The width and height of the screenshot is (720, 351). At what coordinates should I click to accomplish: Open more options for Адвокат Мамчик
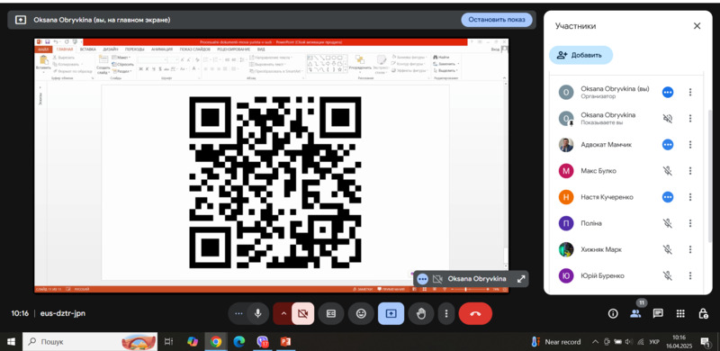[x=689, y=145]
